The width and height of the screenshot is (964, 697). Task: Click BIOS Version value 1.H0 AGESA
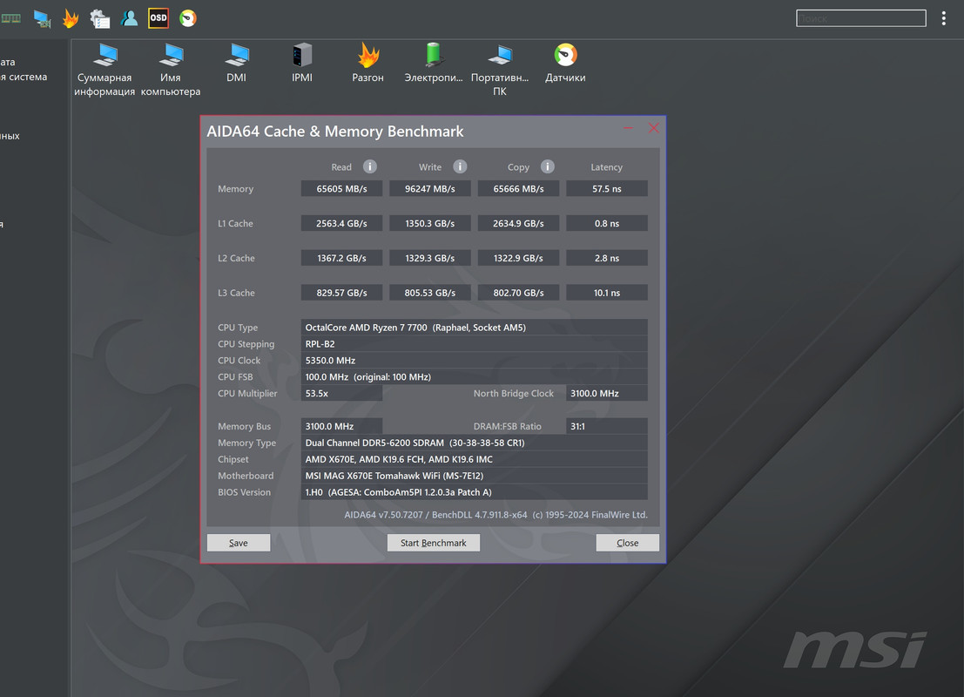(474, 492)
